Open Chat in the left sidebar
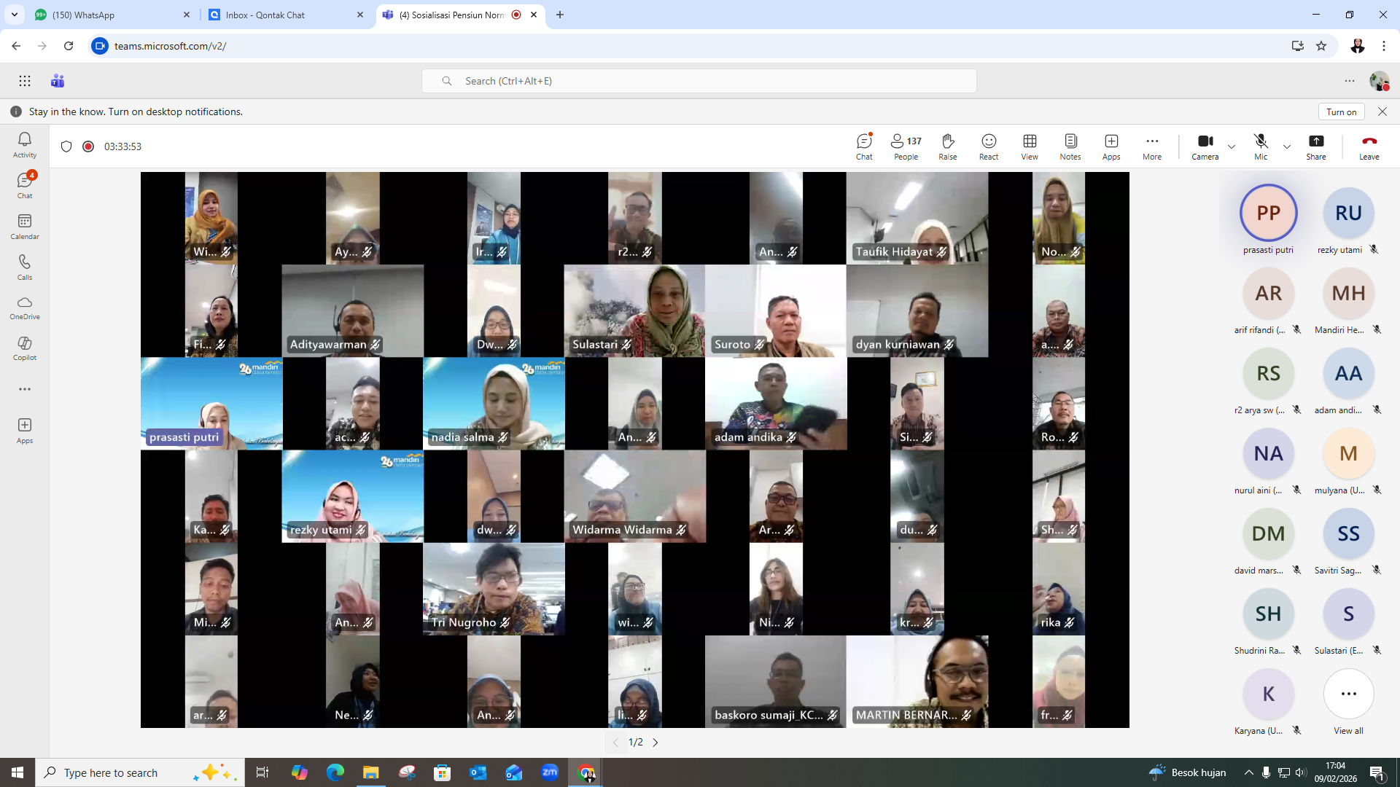This screenshot has height=787, width=1400. (25, 185)
